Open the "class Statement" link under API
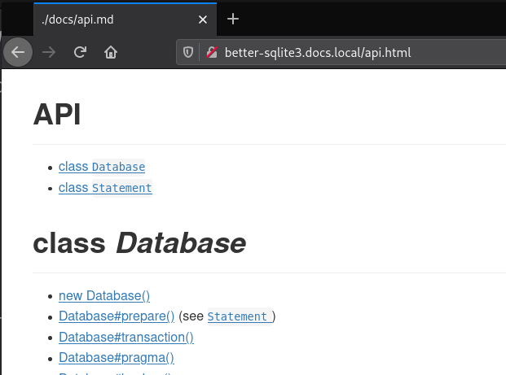This screenshot has width=506, height=375. tap(105, 188)
